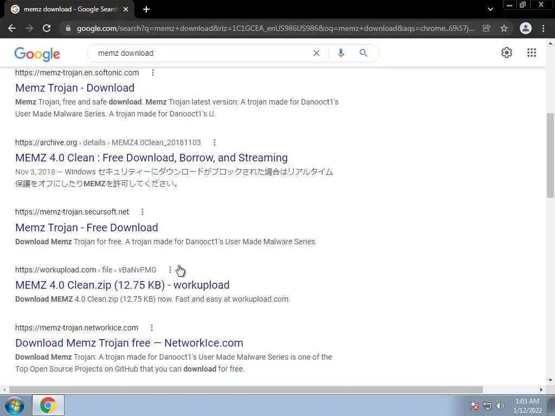Open options for the securesoft.net result
This screenshot has width=555, height=416.
coord(143,212)
